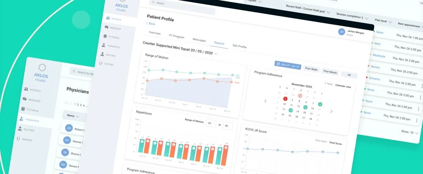This screenshot has width=423, height=174.
Task: Switch adherence display to % Total
Action: [x=328, y=83]
